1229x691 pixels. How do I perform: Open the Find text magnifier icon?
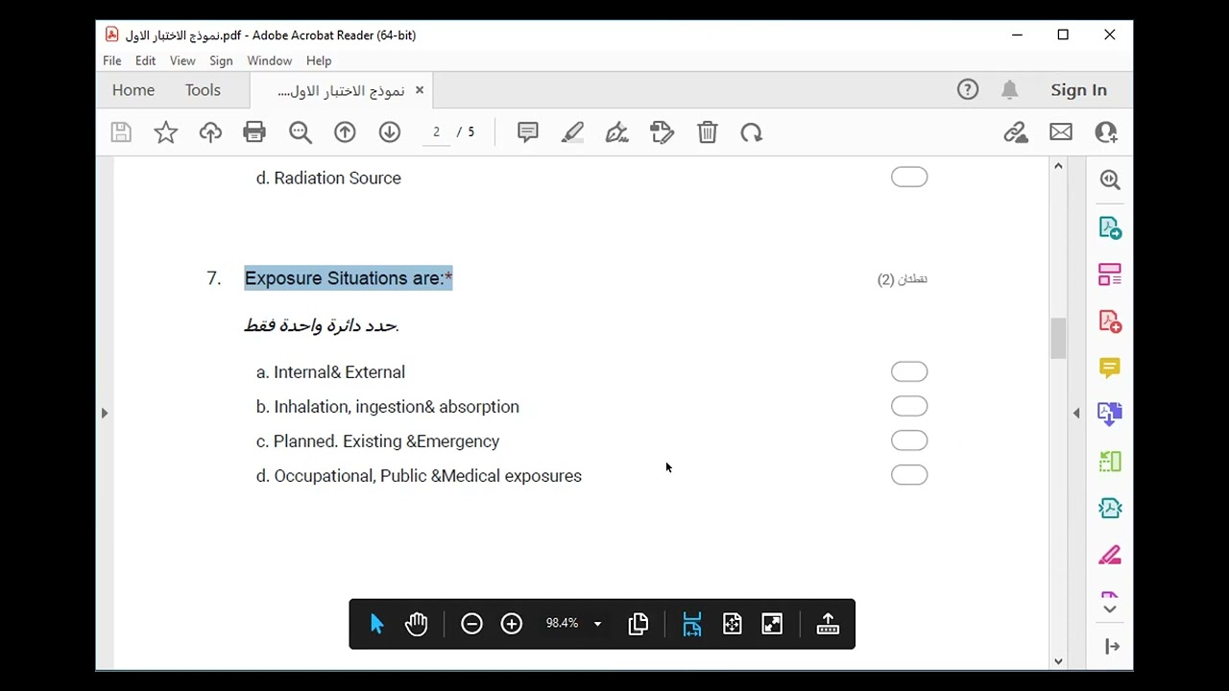pos(301,132)
